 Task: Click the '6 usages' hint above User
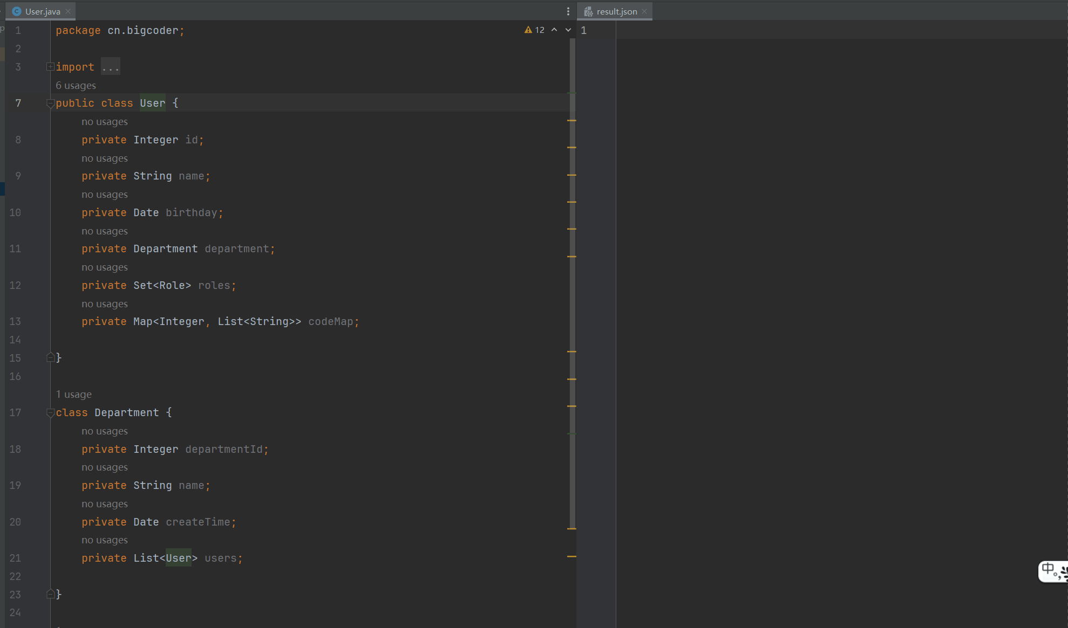coord(76,86)
